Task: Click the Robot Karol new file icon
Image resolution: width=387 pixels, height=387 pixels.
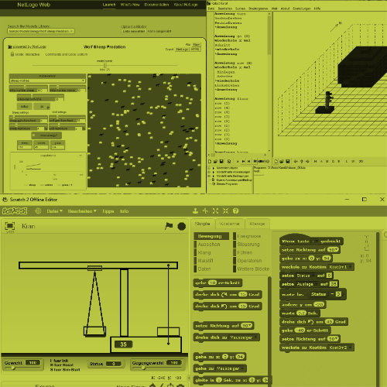Action: pyautogui.click(x=210, y=161)
